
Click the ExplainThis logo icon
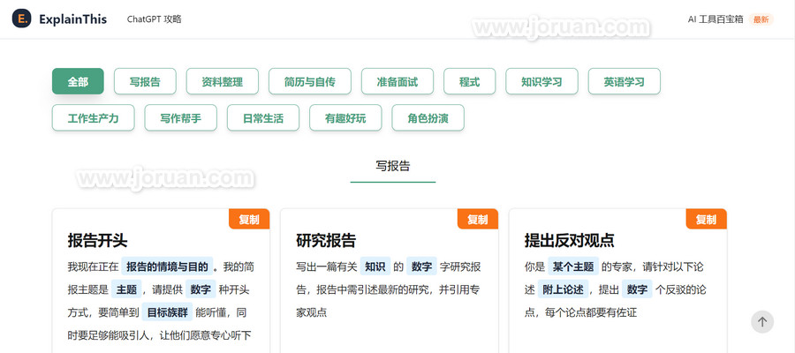click(x=22, y=19)
